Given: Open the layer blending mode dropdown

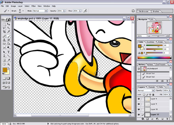Looking at the screenshot, I should 146,90.
